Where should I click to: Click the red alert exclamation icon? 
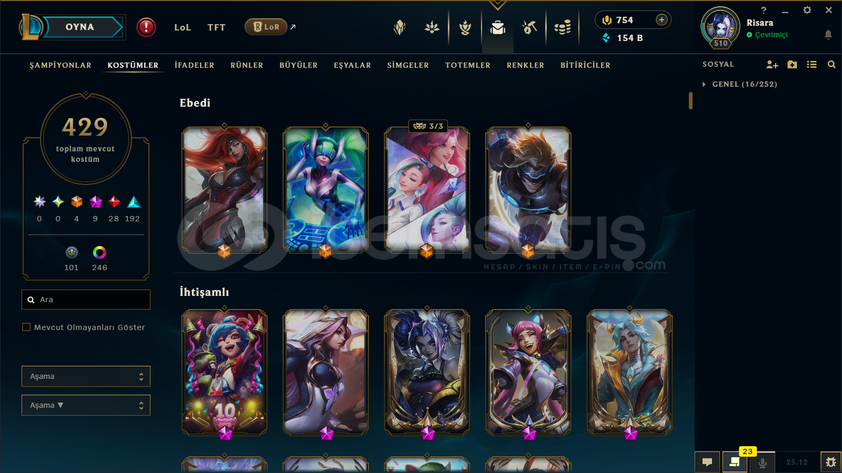pyautogui.click(x=146, y=27)
